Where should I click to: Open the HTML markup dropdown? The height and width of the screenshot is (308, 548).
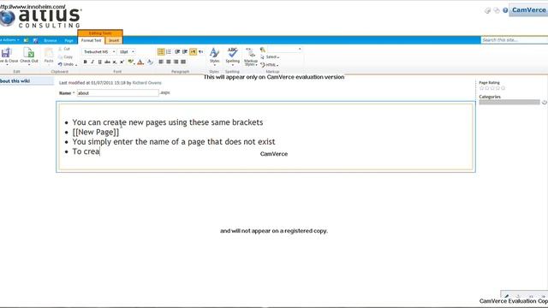270,65
